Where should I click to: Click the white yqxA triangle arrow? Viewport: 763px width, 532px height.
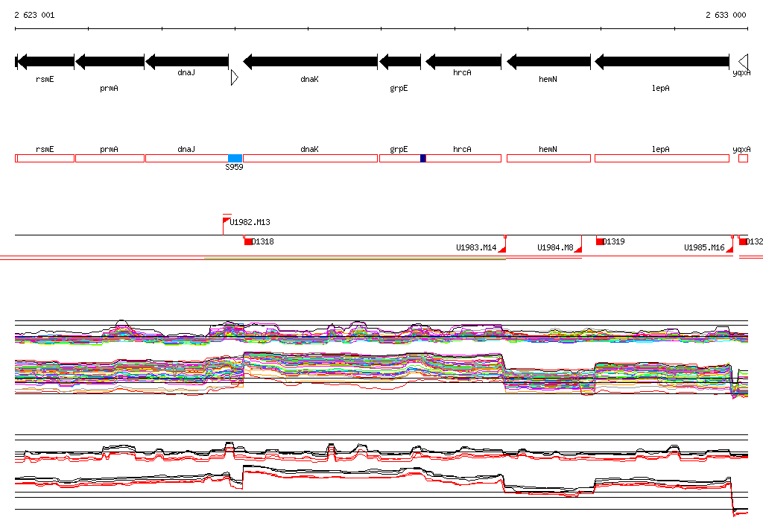[x=743, y=62]
